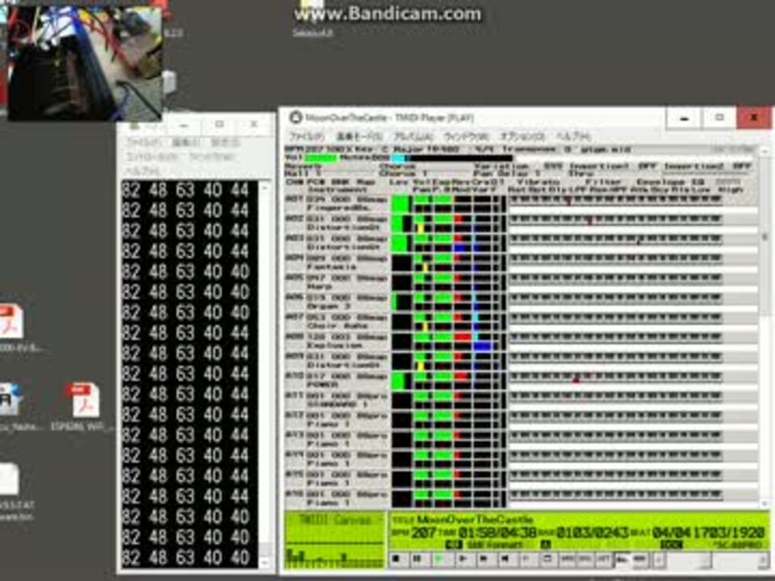Viewport: 775px width, 581px height.
Task: Open the ESP8266_WiFi PDF desktop icon
Action: click(x=82, y=408)
